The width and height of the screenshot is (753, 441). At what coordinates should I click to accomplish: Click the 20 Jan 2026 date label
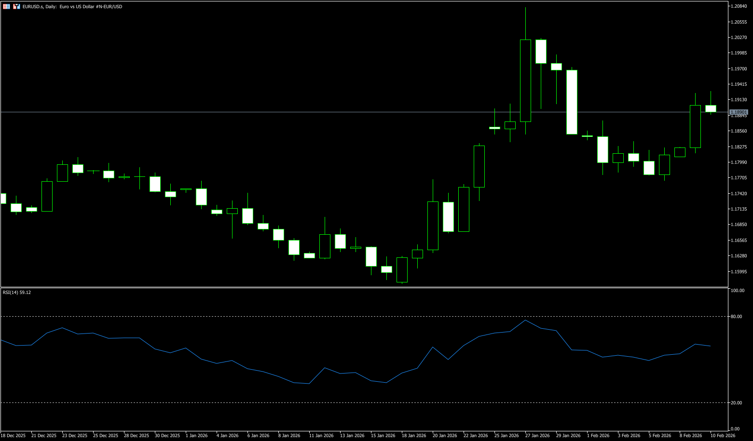(x=444, y=436)
